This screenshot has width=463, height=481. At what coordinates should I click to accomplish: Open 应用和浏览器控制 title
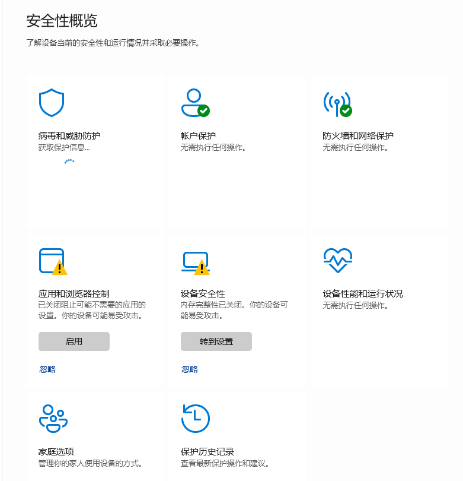74,293
